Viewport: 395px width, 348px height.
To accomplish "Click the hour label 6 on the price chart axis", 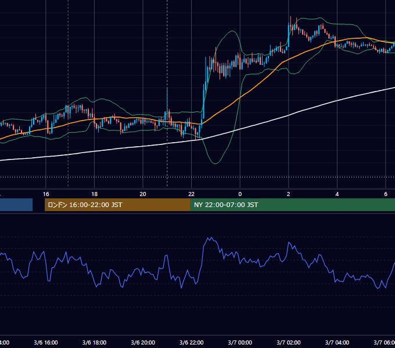I will tap(386, 194).
